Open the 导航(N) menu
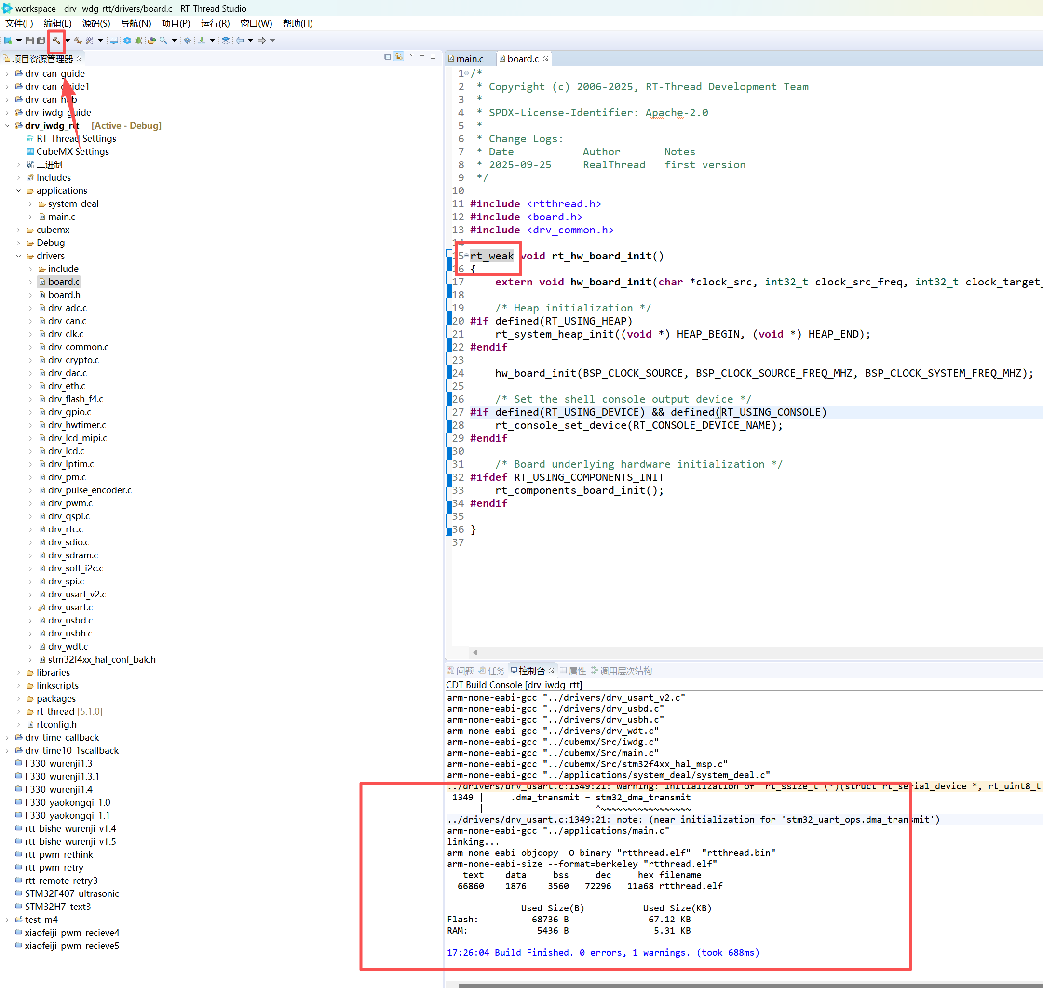The width and height of the screenshot is (1043, 988). point(136,23)
